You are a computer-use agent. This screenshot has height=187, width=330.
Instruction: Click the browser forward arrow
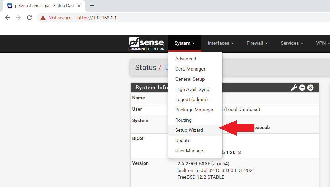point(18,18)
